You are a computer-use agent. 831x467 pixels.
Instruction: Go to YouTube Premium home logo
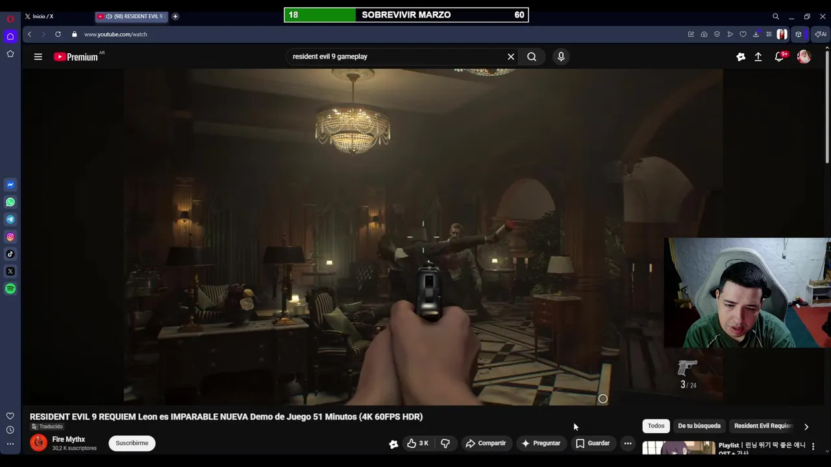[x=77, y=57]
